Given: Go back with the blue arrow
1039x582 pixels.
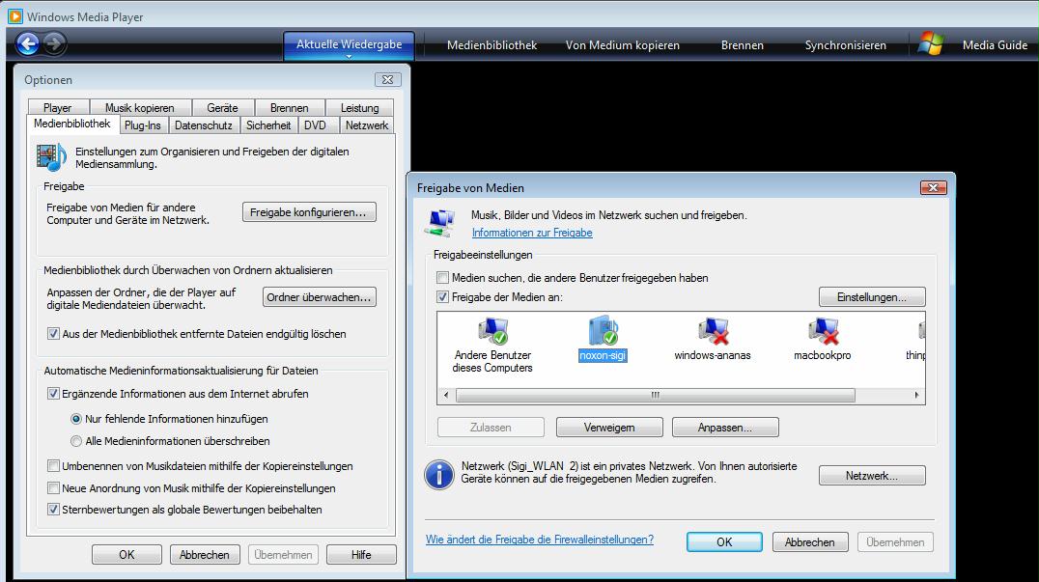Looking at the screenshot, I should coord(27,44).
